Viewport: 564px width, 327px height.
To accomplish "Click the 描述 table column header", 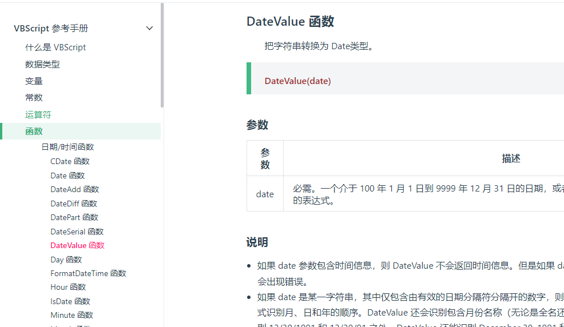I will pos(511,158).
